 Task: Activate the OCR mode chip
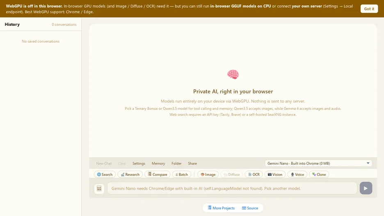254,175
